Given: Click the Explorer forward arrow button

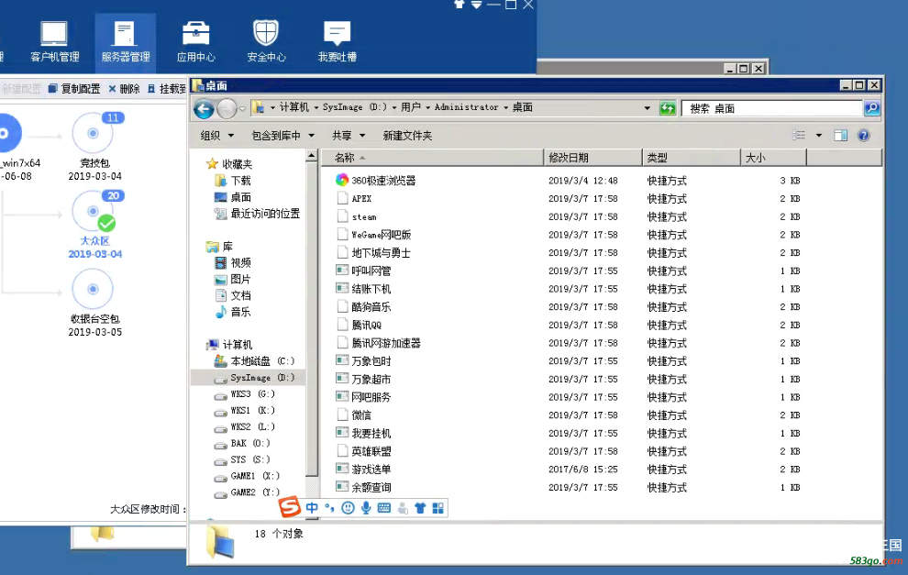Looking at the screenshot, I should coord(227,108).
